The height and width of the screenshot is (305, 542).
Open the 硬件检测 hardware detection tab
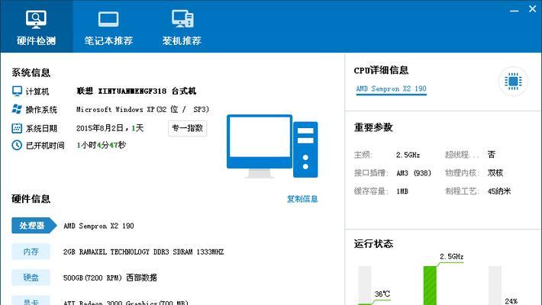tap(37, 27)
